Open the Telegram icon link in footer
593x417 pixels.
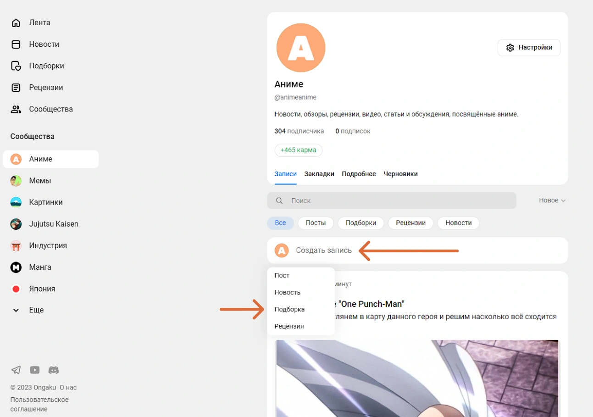[x=16, y=370]
